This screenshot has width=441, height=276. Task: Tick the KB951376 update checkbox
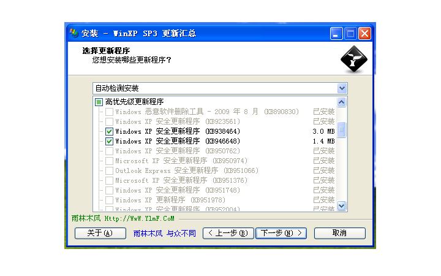coord(109,180)
